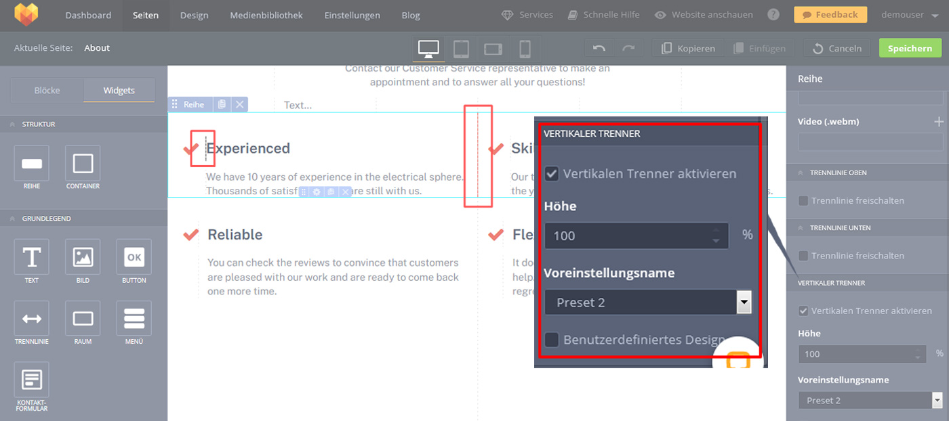This screenshot has width=949, height=421.
Task: Open the Medienbibliothek menu
Action: (266, 15)
